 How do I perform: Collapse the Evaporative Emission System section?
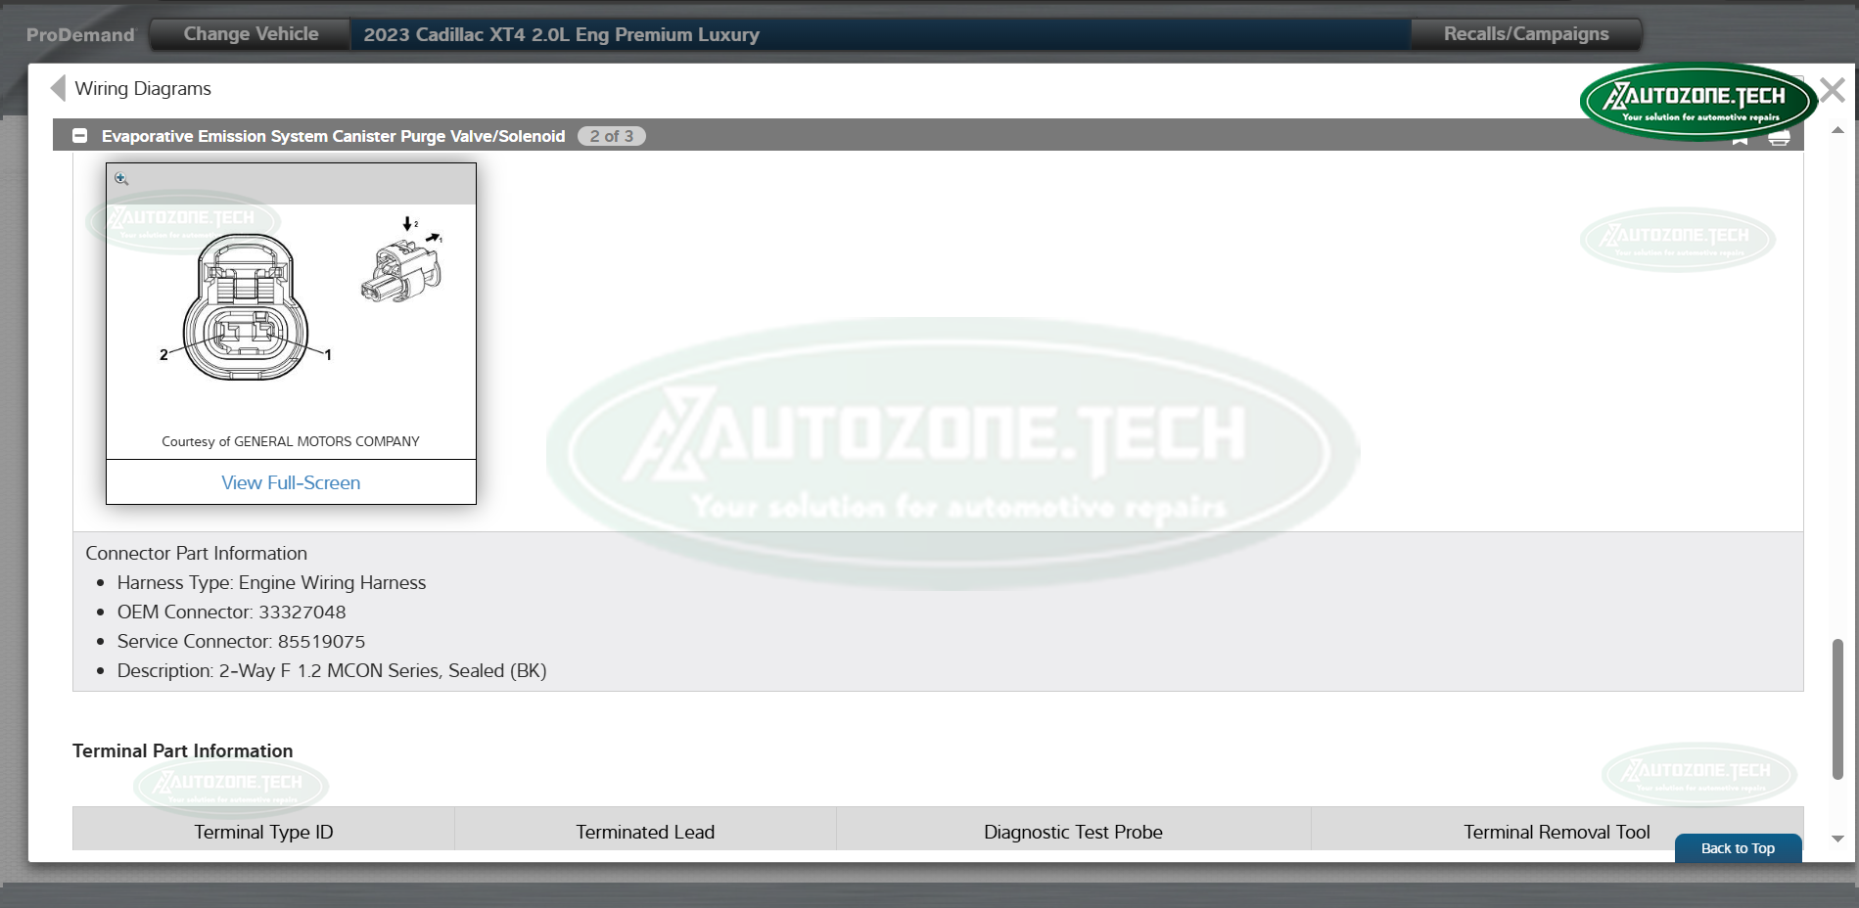[x=80, y=136]
